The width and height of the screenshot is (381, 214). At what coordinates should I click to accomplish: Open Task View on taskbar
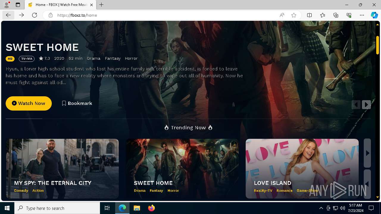coord(107,208)
